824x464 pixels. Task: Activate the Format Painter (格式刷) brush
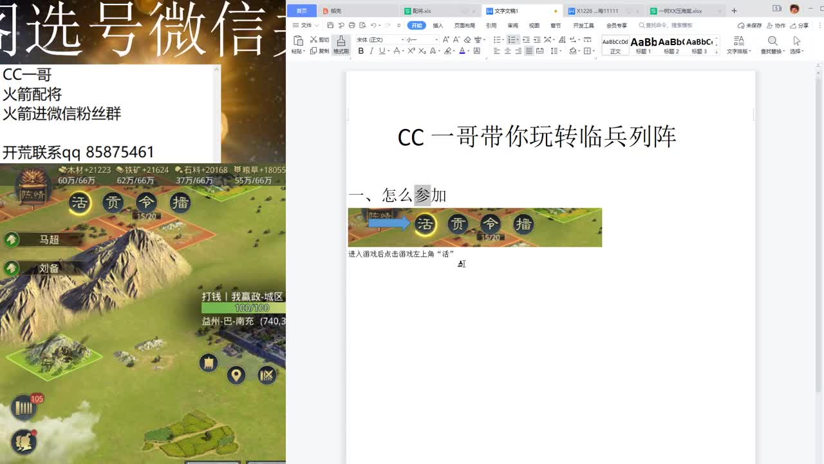click(x=341, y=45)
